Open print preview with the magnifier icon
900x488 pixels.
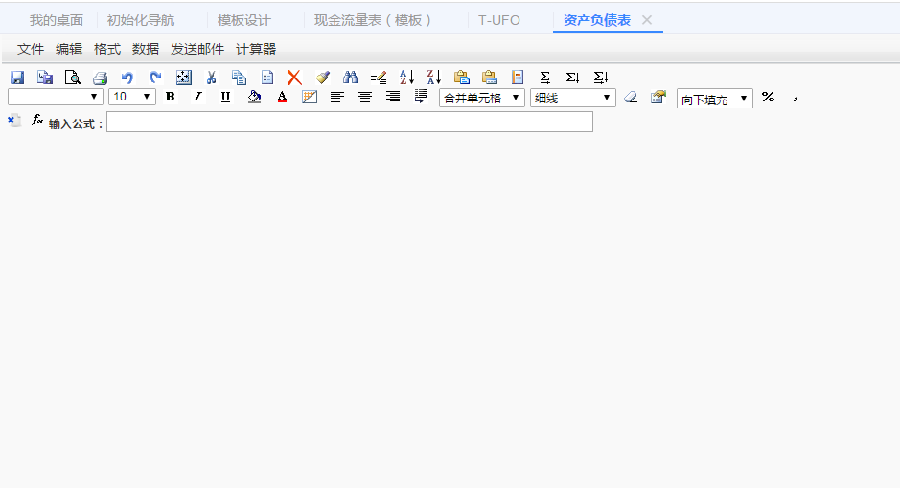click(x=72, y=78)
